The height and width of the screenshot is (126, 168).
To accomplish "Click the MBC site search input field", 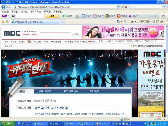I will [x=55, y=34].
